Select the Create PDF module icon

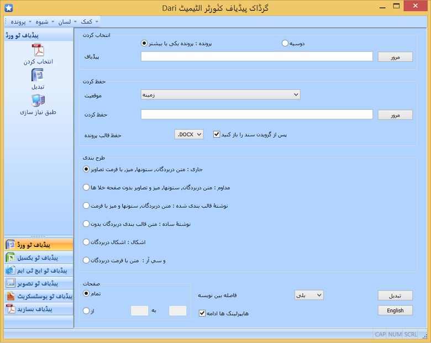click(10, 309)
